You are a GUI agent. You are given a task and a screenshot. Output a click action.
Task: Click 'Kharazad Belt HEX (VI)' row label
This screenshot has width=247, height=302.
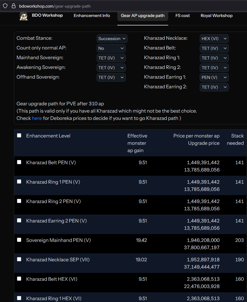click(52, 279)
